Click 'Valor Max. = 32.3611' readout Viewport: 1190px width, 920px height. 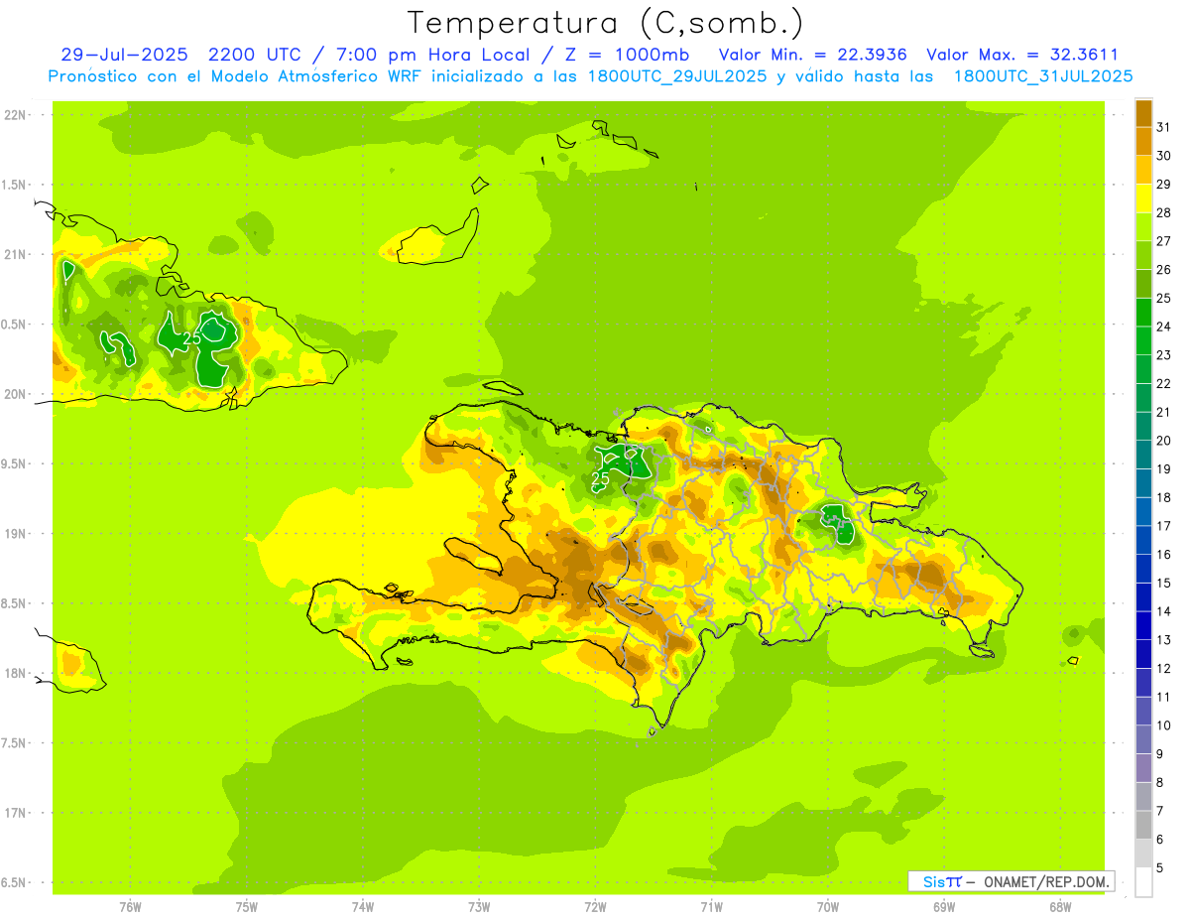click(x=1022, y=55)
